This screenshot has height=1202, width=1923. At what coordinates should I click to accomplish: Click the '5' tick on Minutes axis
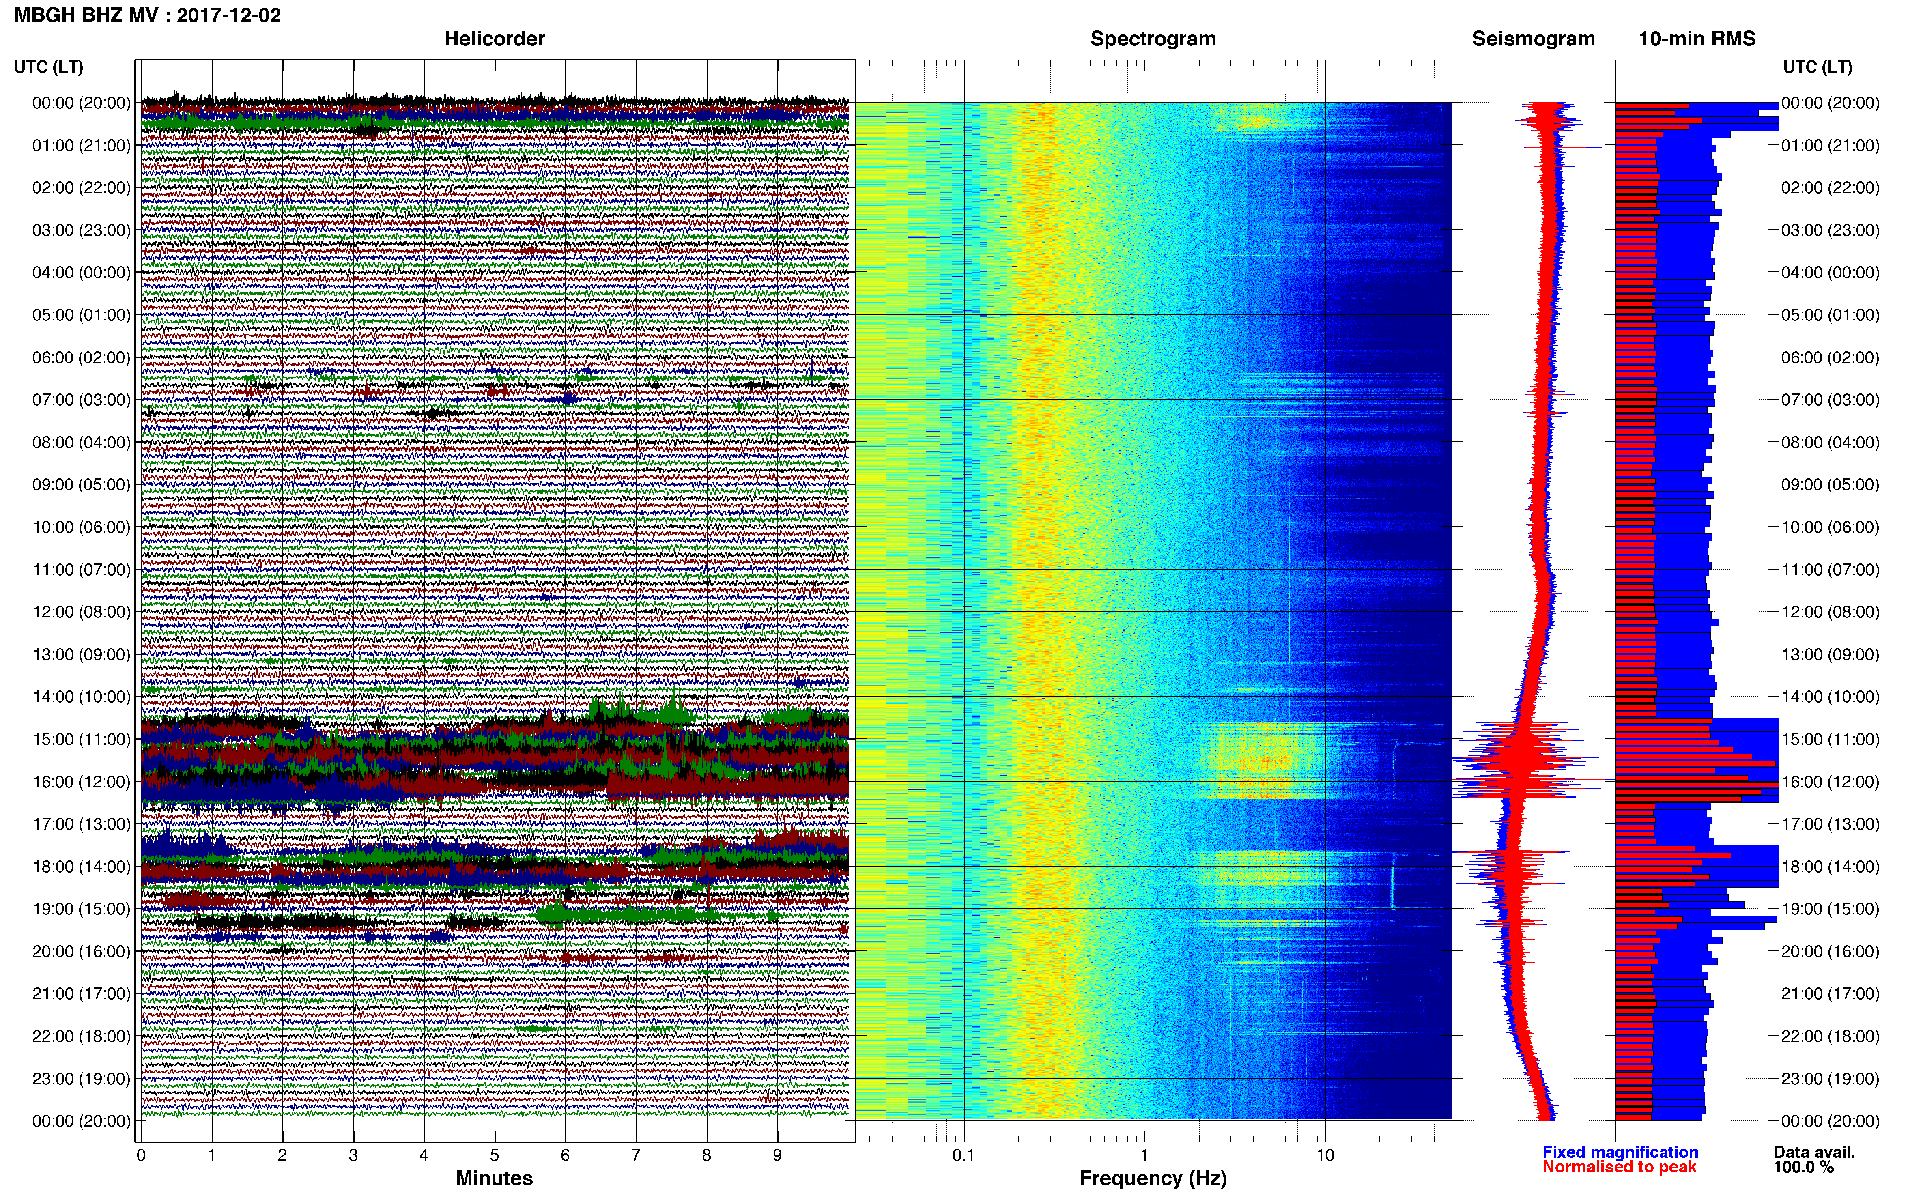495,1155
